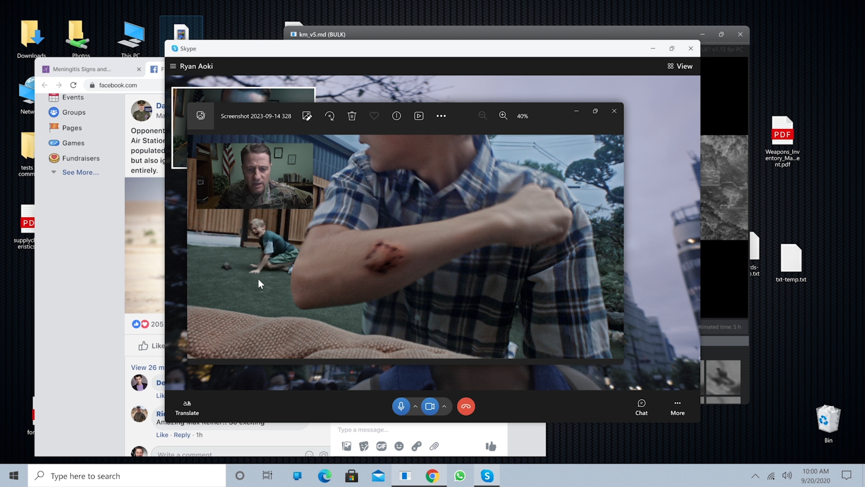Open the Skype View options
Image resolution: width=865 pixels, height=487 pixels.
click(x=680, y=66)
